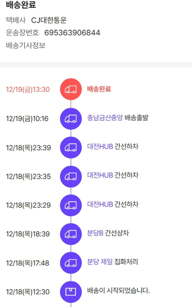
Task: Open the 분당B location link
Action: pos(95,233)
